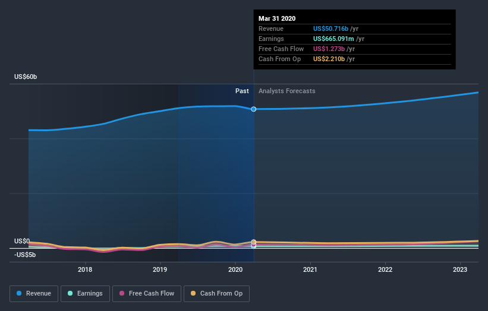The height and width of the screenshot is (311, 488).
Task: Click the Cash From Op tooltip label
Action: click(279, 59)
